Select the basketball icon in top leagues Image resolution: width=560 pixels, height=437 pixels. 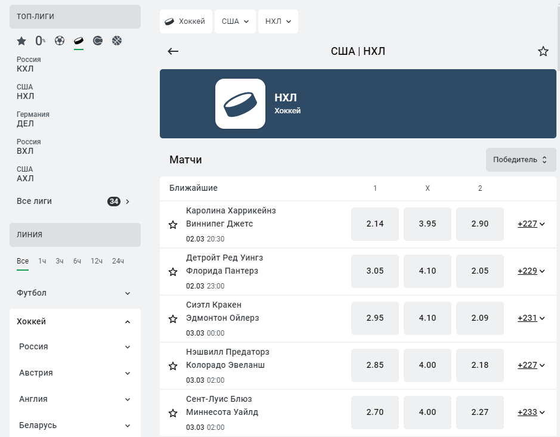pos(117,41)
